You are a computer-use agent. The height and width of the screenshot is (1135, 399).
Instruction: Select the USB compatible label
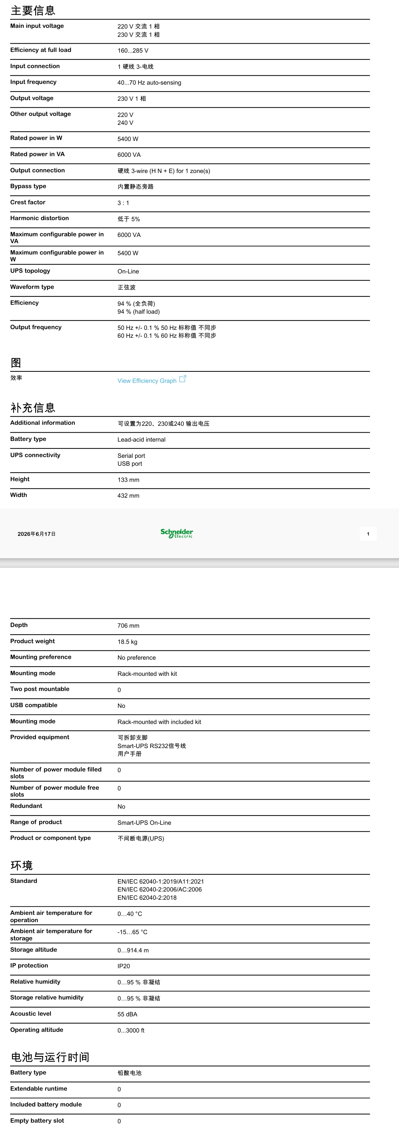tap(34, 705)
